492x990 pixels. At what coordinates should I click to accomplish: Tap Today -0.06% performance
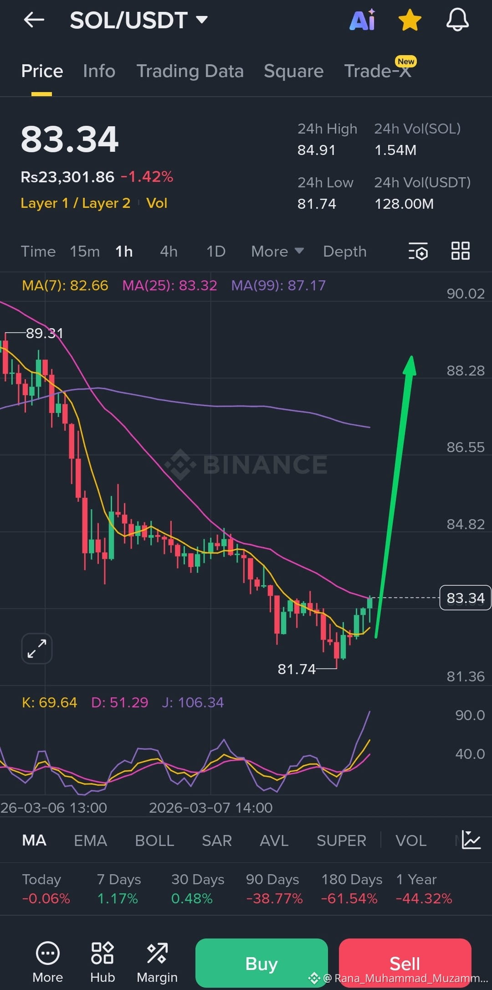(x=46, y=889)
